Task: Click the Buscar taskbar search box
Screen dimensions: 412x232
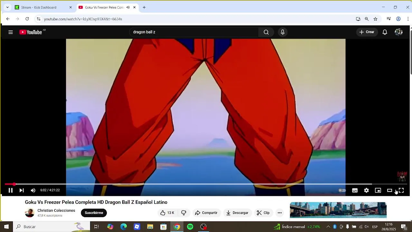Action: (51, 227)
